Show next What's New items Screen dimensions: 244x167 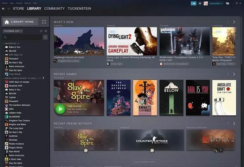point(234,22)
